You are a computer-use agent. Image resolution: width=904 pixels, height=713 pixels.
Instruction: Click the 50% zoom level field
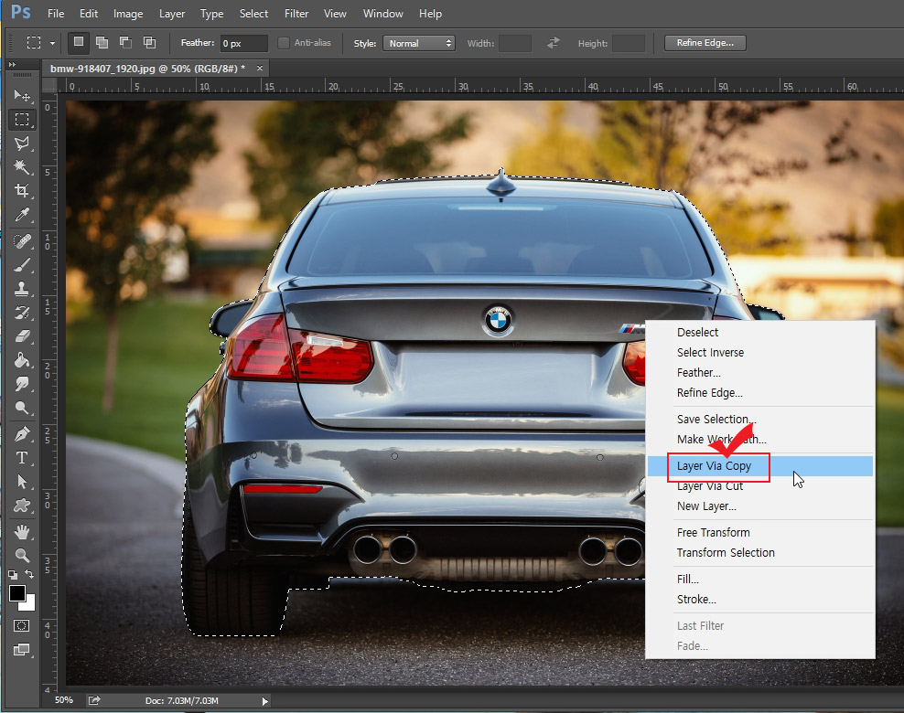64,700
